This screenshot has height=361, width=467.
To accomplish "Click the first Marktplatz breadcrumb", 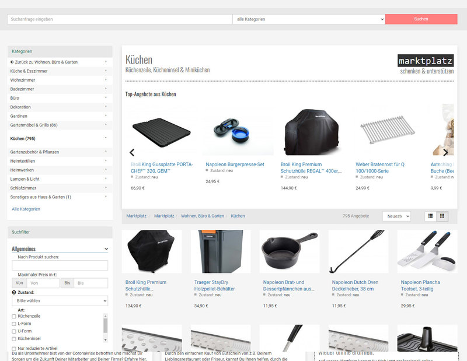I will pyautogui.click(x=136, y=216).
